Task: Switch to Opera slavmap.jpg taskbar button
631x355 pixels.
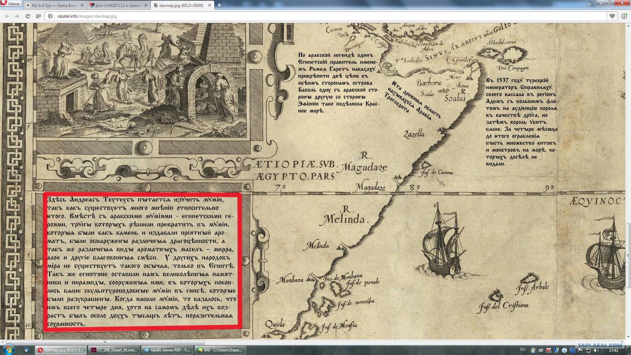Action: click(x=61, y=350)
